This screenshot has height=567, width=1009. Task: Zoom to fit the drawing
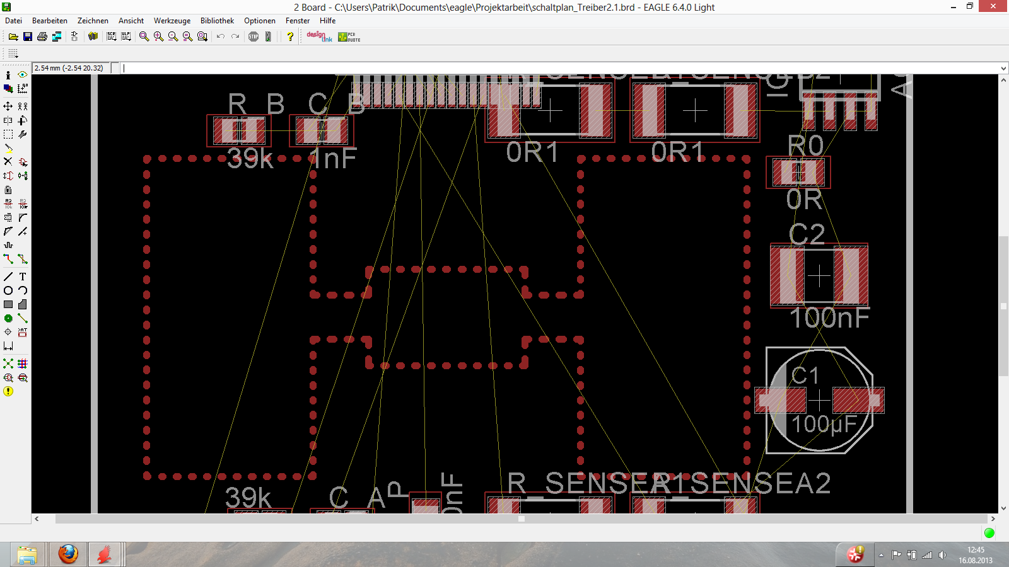144,37
